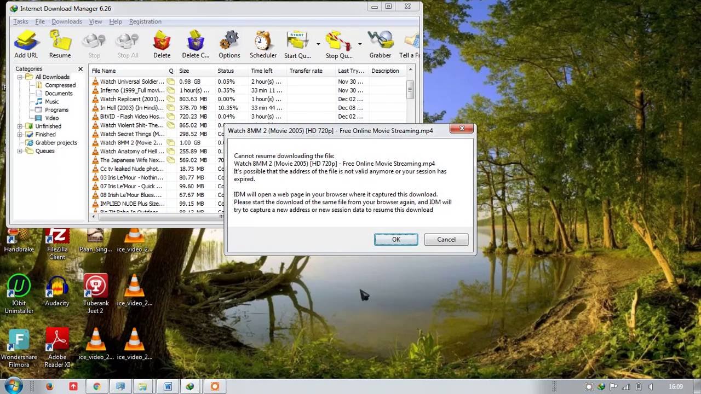Click the taskbar clock showing 16:09
The width and height of the screenshot is (701, 394).
click(x=676, y=387)
